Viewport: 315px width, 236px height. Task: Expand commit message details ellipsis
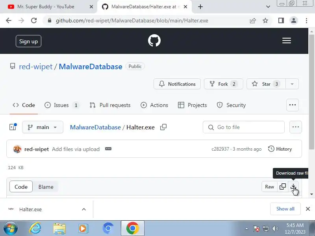pyautogui.click(x=108, y=149)
